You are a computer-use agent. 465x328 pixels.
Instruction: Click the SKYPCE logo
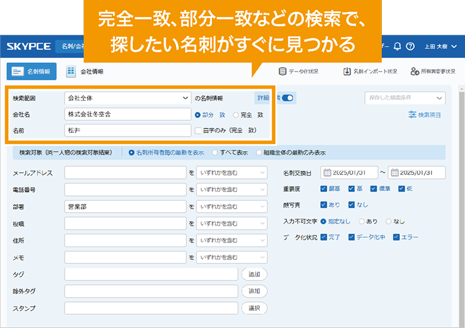coord(28,47)
